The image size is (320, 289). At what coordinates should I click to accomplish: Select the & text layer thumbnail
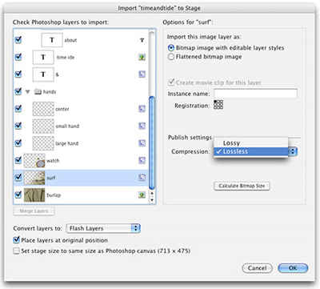click(x=43, y=74)
